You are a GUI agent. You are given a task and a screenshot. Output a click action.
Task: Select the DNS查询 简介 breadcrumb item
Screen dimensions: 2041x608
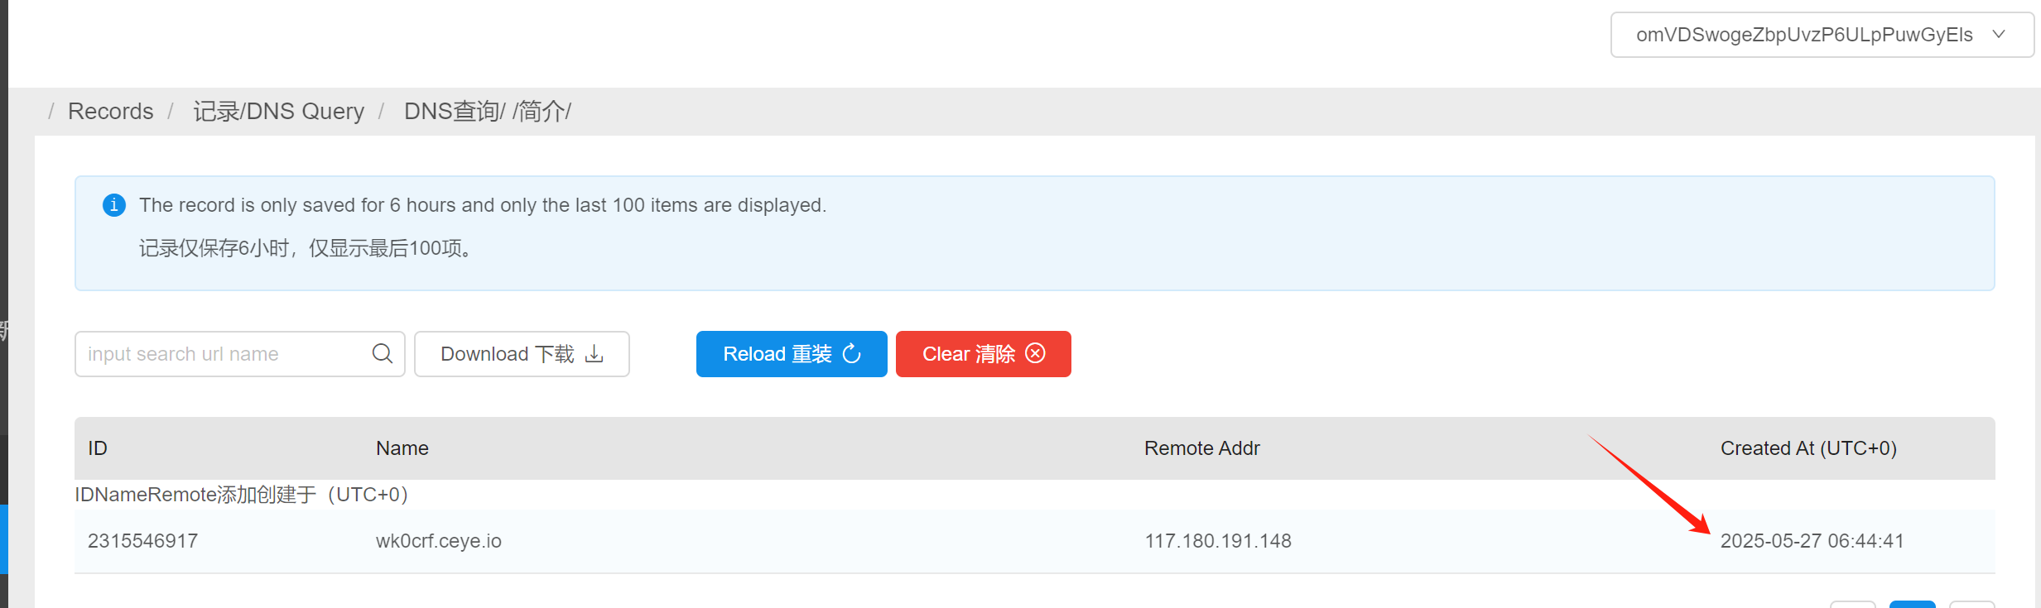[x=487, y=111]
